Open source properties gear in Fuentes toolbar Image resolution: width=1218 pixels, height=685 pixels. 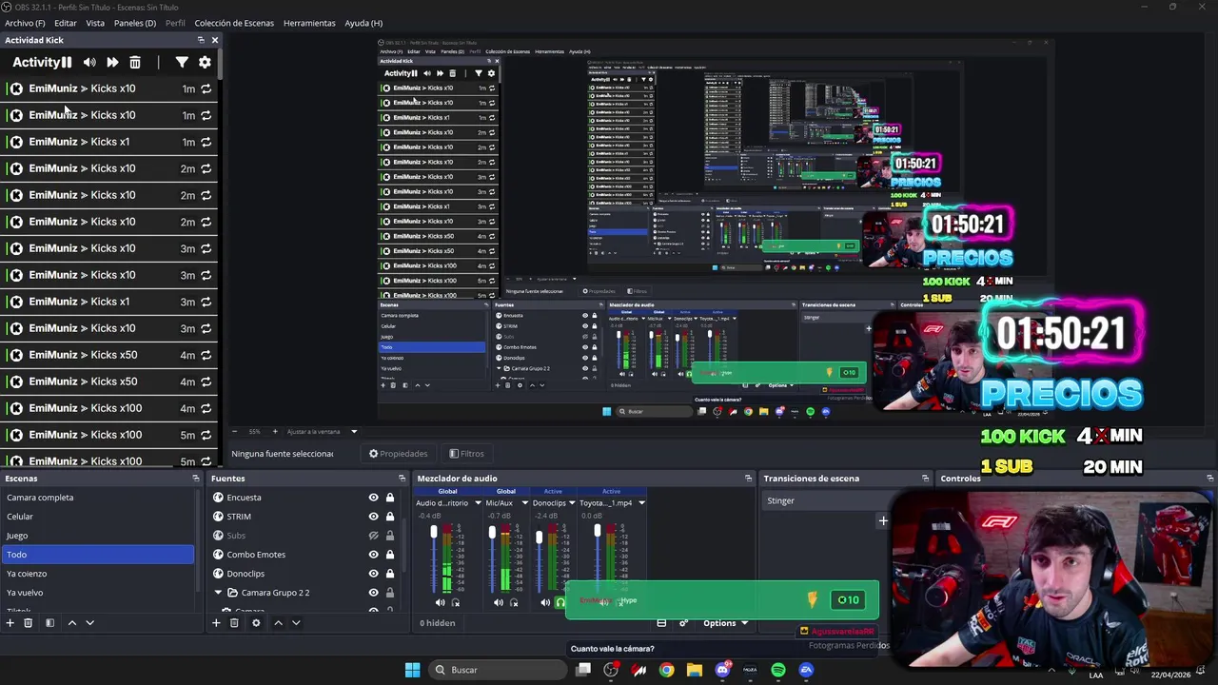point(256,623)
